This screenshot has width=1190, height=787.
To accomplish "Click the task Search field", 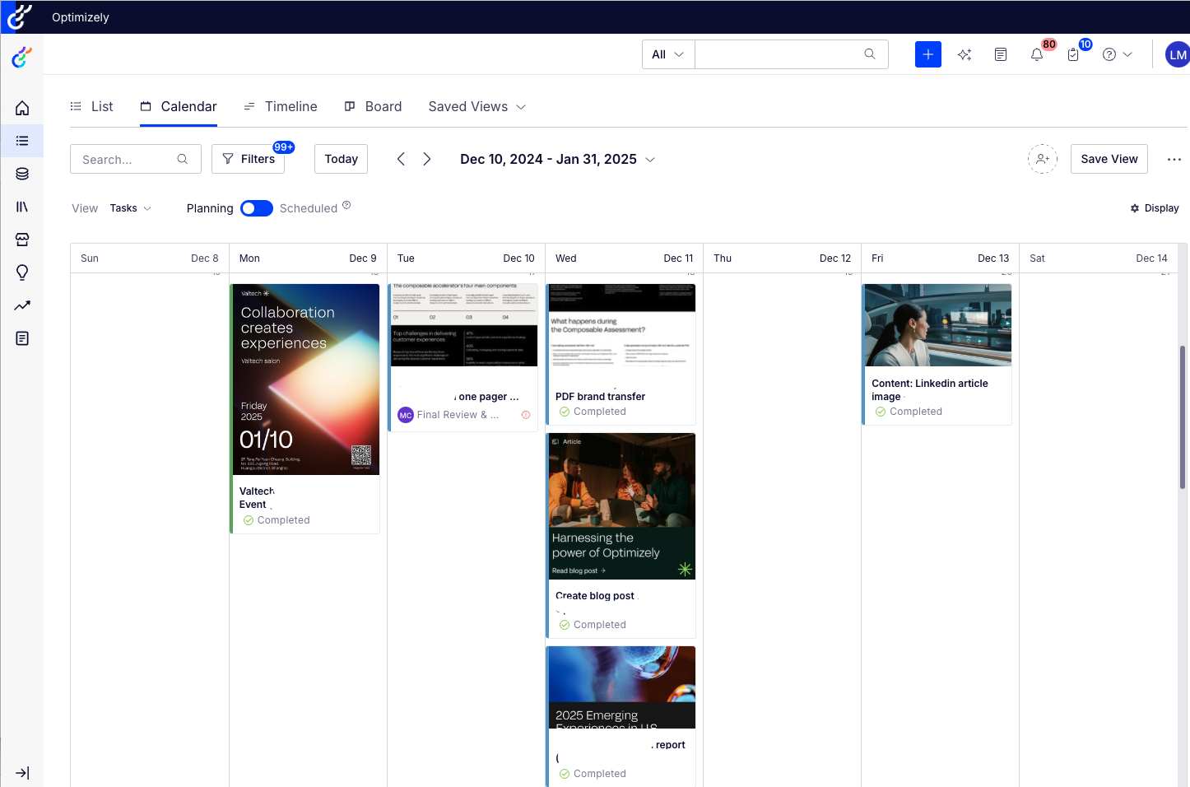I will click(x=136, y=159).
